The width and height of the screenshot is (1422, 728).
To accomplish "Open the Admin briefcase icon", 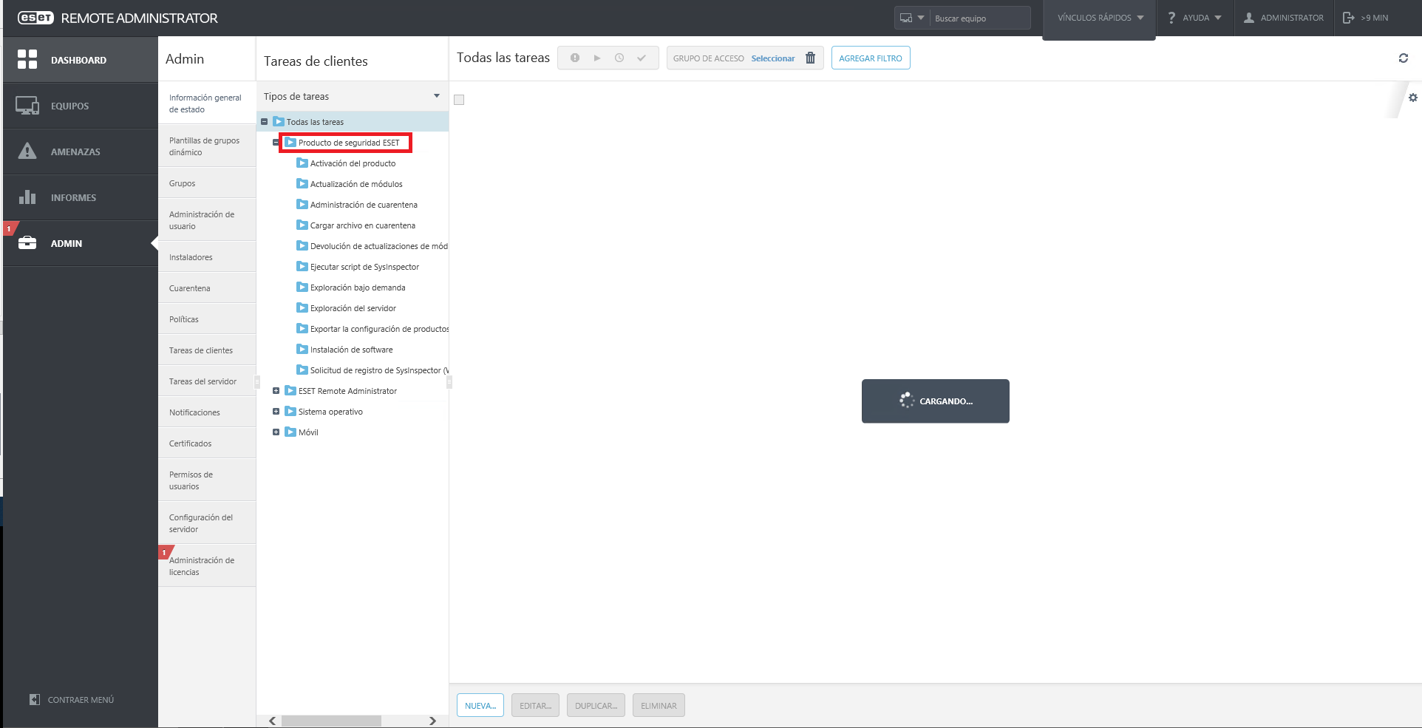I will [27, 242].
